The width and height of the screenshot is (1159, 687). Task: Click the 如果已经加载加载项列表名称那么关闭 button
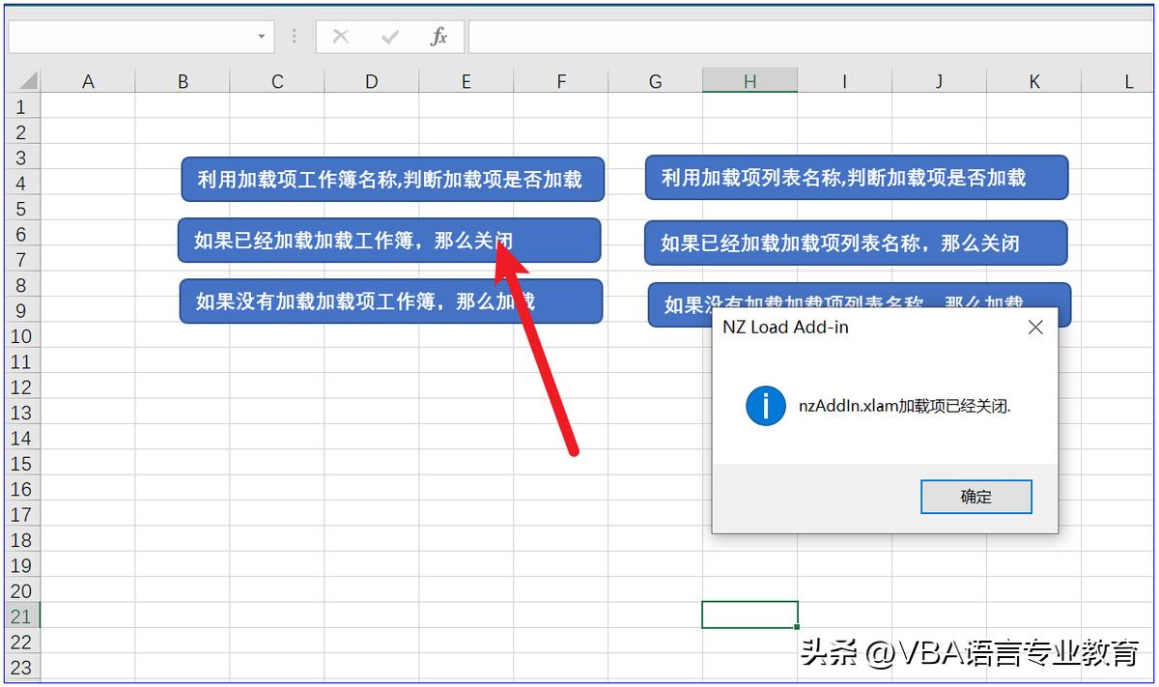(858, 243)
